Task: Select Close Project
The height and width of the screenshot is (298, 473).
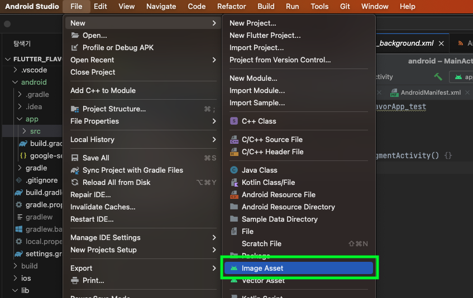Action: pos(144,72)
